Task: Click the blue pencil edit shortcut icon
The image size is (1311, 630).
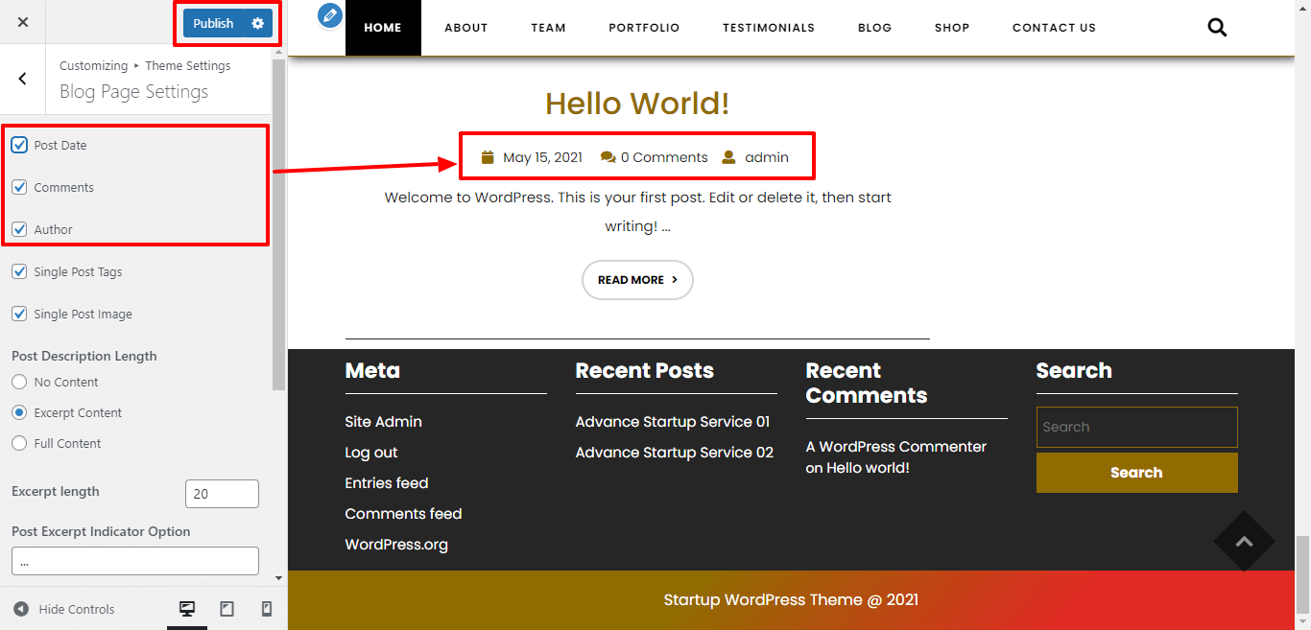Action: click(x=330, y=15)
